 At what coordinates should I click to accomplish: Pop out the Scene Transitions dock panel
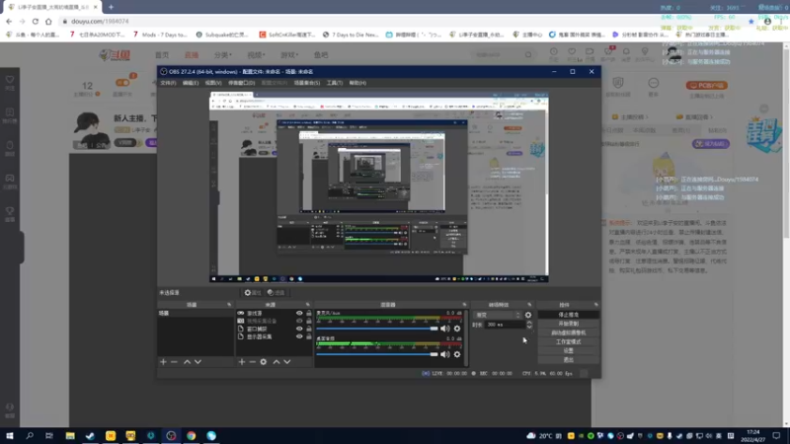(x=529, y=305)
